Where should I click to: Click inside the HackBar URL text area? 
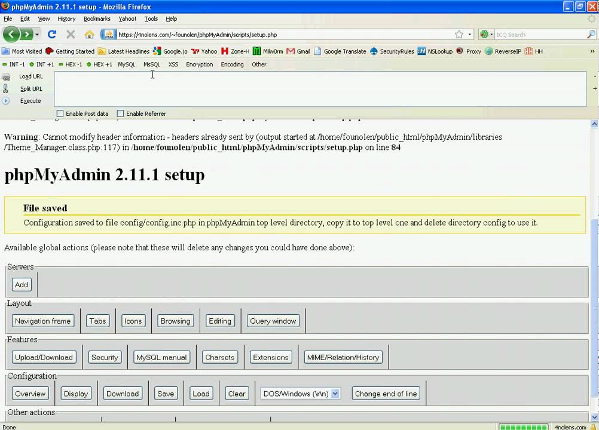320,89
